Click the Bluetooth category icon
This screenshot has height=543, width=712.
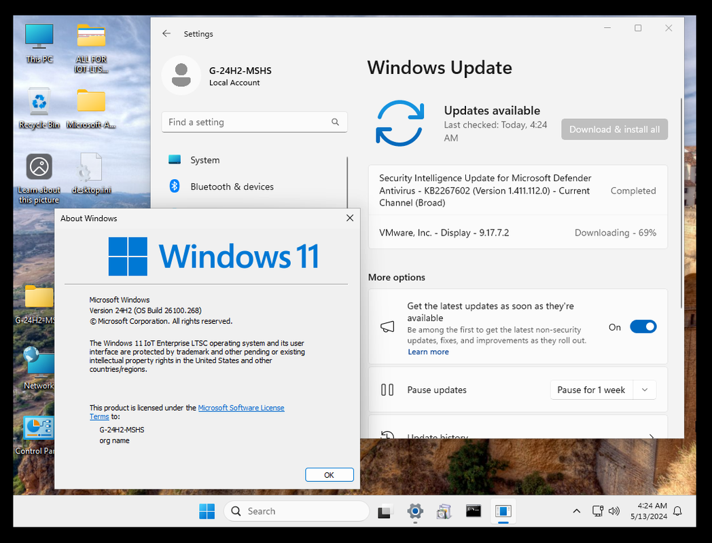click(x=175, y=186)
